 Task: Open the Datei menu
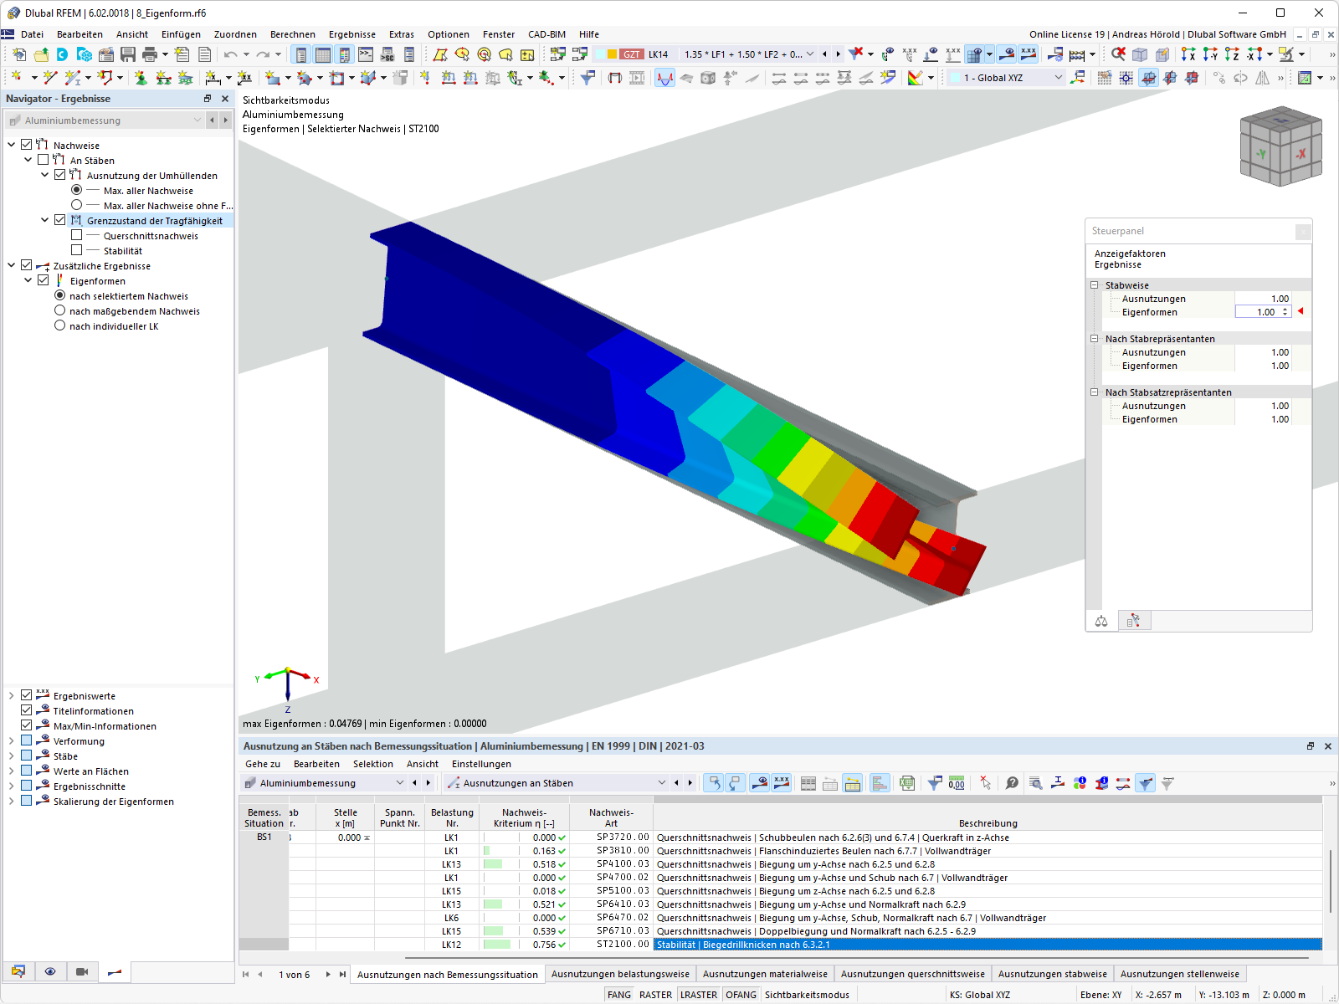point(33,34)
